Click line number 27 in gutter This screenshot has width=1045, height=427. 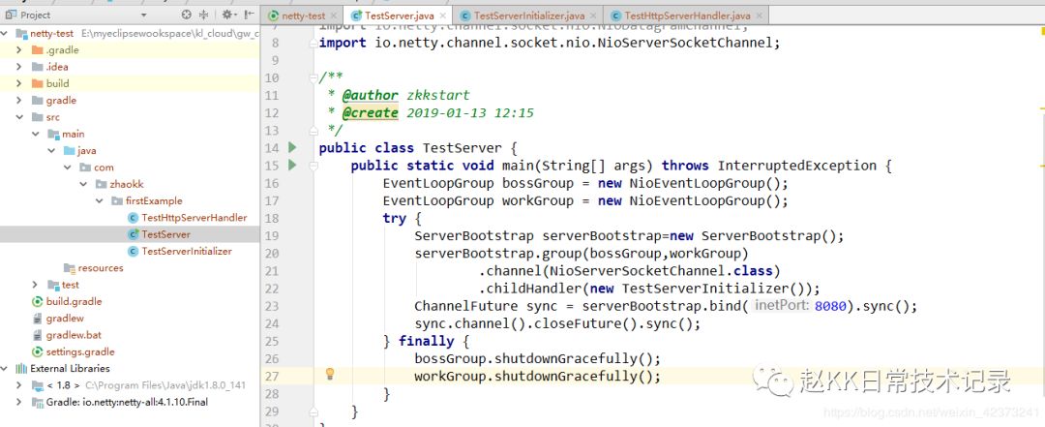point(272,377)
